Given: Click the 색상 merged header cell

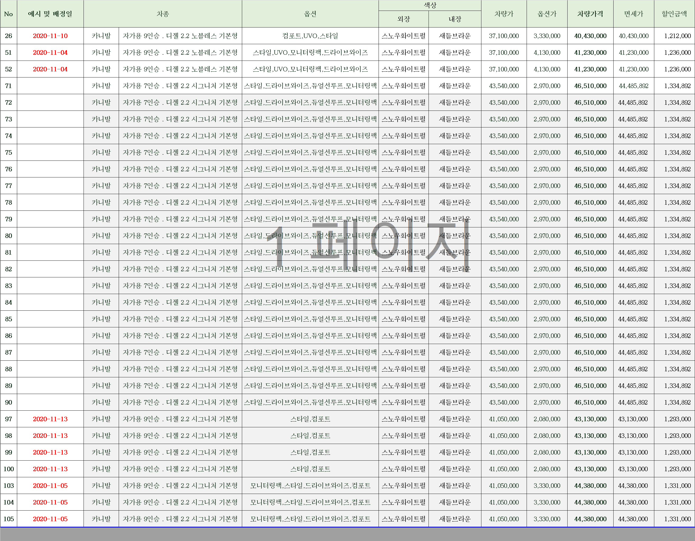Looking at the screenshot, I should pyautogui.click(x=430, y=5).
